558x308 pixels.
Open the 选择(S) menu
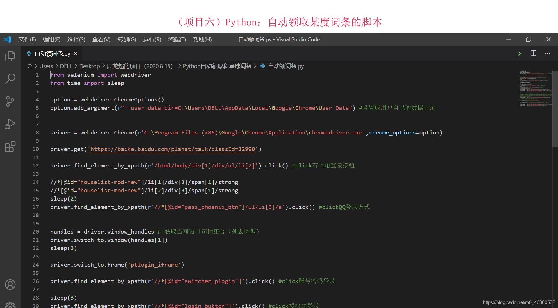pos(76,39)
